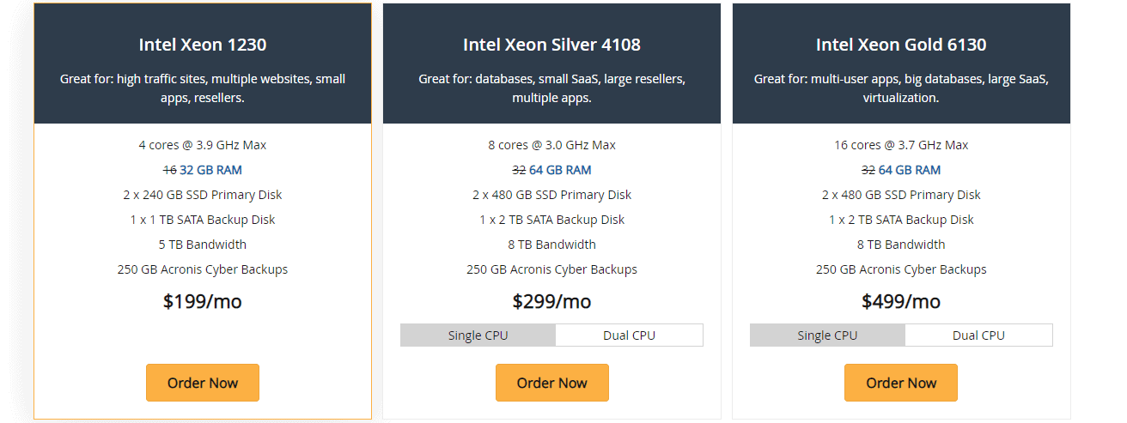Click the $499/mo price

(x=901, y=301)
